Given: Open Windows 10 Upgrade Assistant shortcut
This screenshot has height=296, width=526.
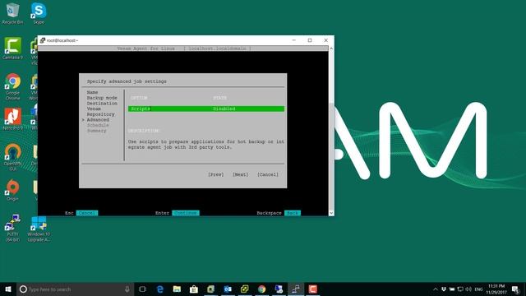Looking at the screenshot, I should tap(39, 229).
